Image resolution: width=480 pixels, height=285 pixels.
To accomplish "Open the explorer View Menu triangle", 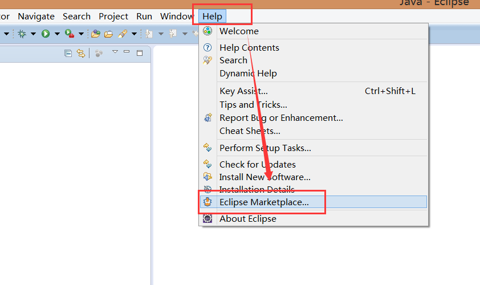I will tap(115, 52).
